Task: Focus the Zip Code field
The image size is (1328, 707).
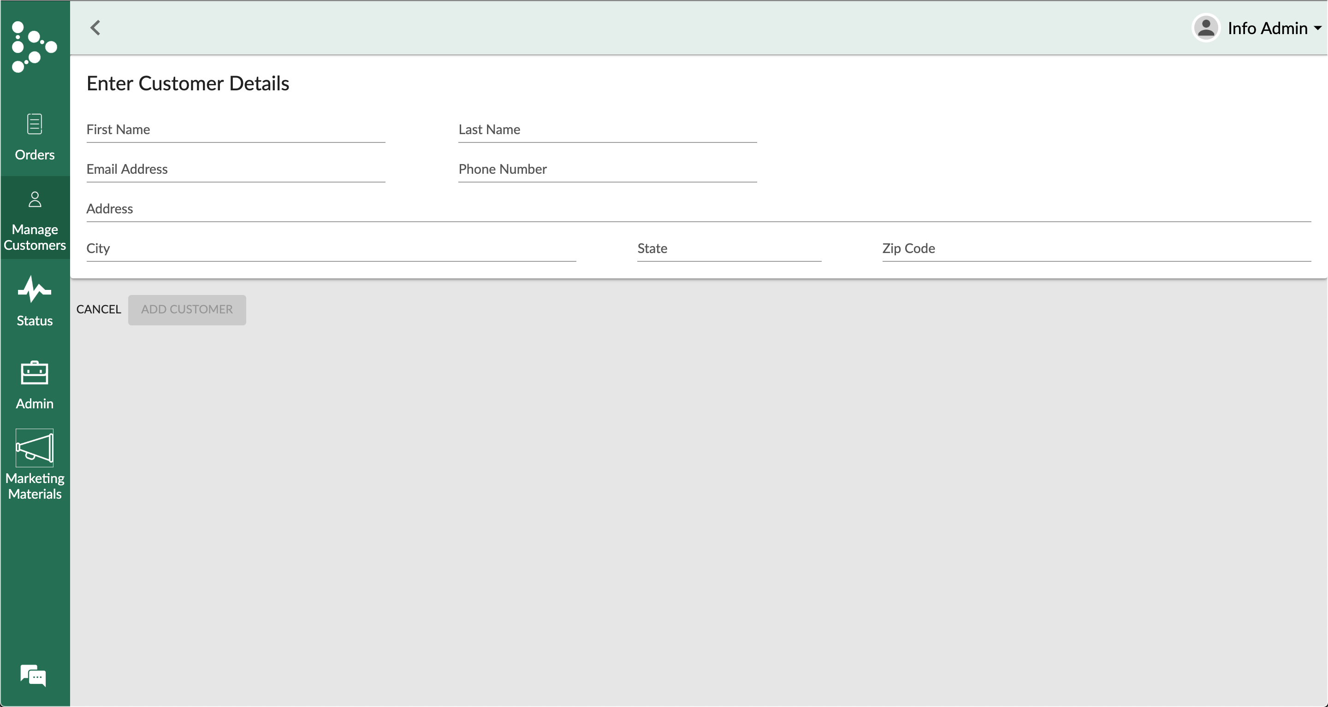Action: coord(1096,249)
